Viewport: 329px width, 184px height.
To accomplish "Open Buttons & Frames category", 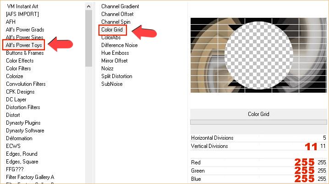I will pyautogui.click(x=25, y=53).
